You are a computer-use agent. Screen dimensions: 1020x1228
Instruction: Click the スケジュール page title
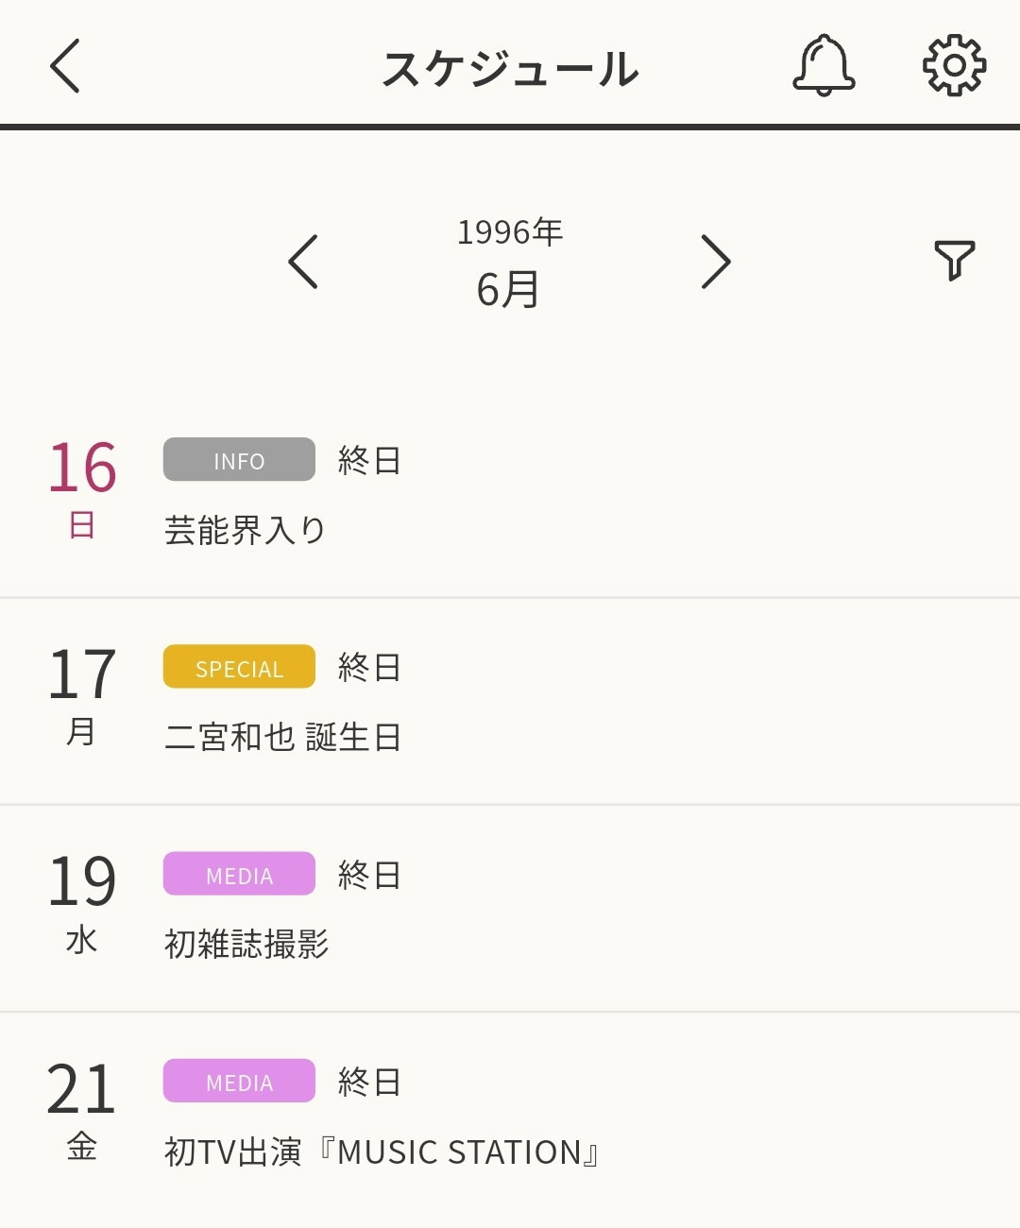[510, 69]
